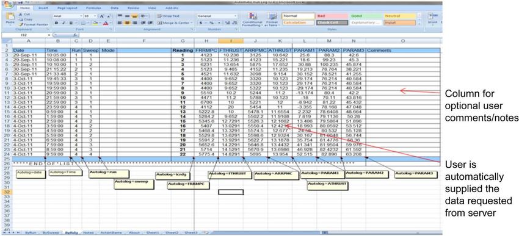Expand the Name Box dropdown
Screen dimensions: 519x236
coord(49,35)
